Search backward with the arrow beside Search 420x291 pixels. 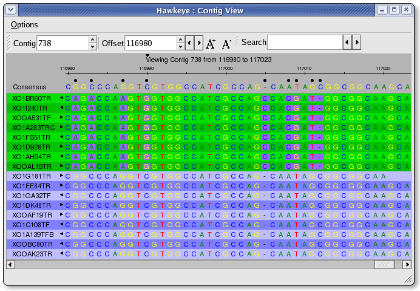(348, 43)
